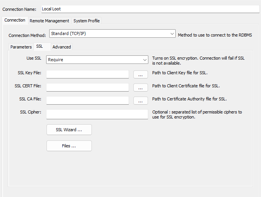Click the 'Connection Method:' label
The width and height of the screenshot is (261, 197).
[27, 35]
